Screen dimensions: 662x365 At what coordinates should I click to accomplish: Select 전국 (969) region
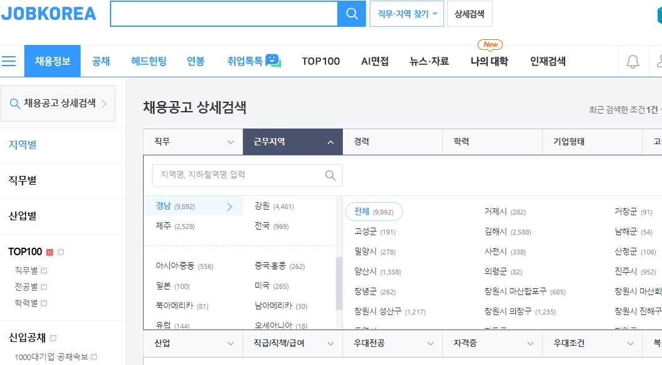272,226
